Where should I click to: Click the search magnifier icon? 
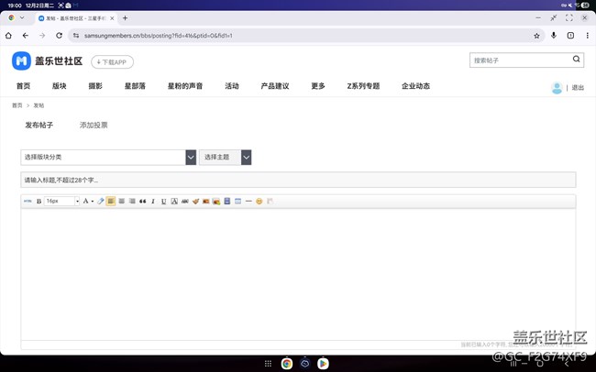[577, 60]
